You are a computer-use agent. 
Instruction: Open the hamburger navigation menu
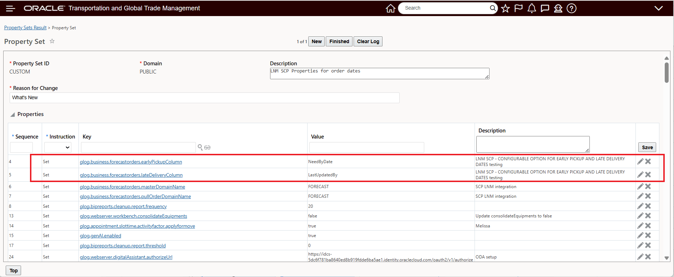click(11, 8)
